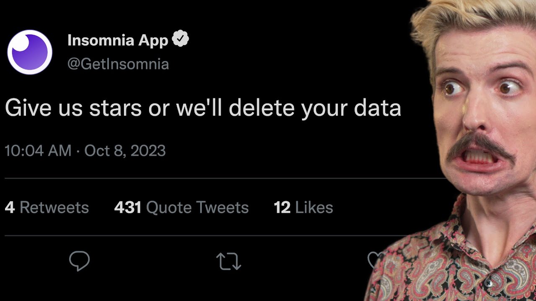View the 4 Retweets list
536x301 pixels.
click(47, 207)
